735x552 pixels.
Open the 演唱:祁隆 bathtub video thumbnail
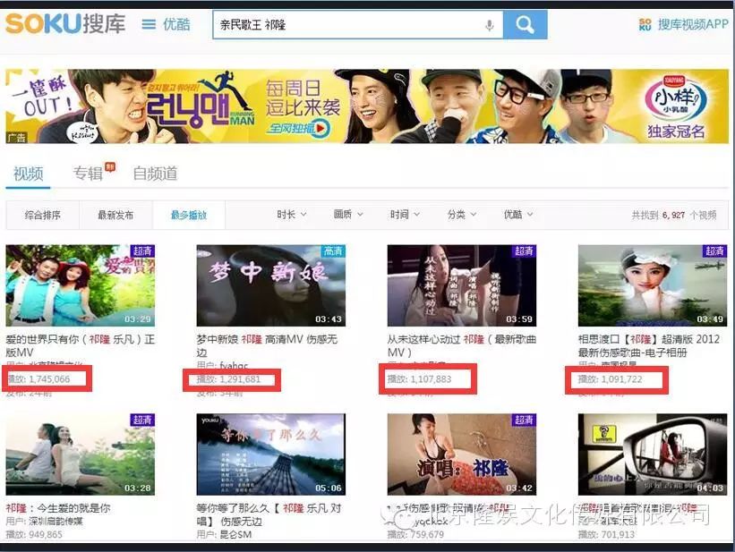(462, 454)
